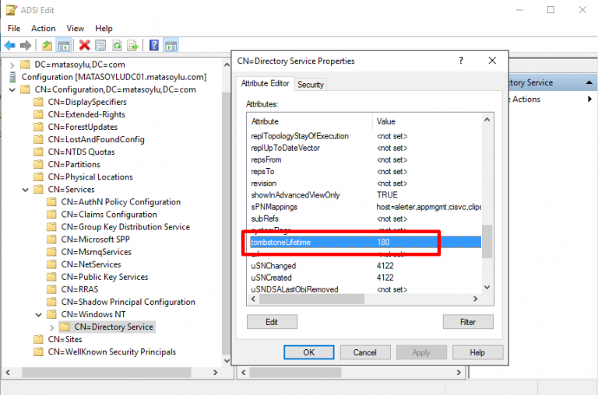Click the attribute list scroll down arrow

click(x=487, y=287)
